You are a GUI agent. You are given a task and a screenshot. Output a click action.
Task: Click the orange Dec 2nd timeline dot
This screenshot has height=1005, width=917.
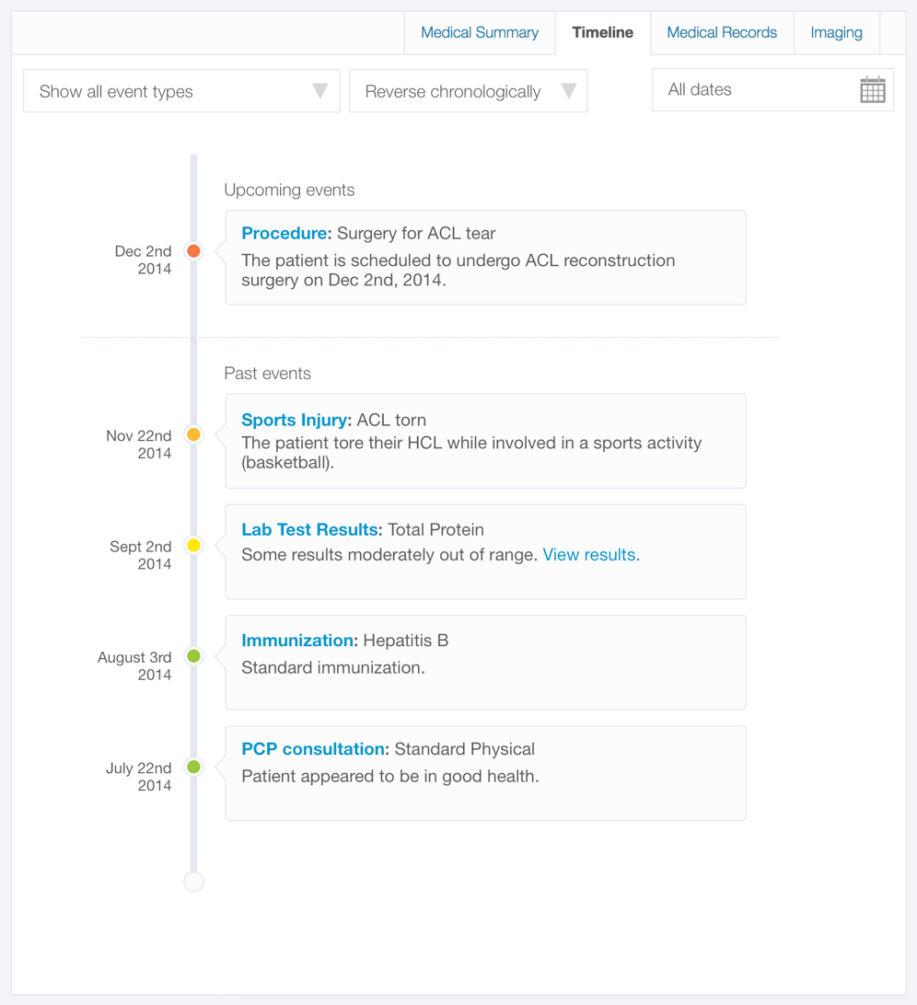[x=193, y=251]
